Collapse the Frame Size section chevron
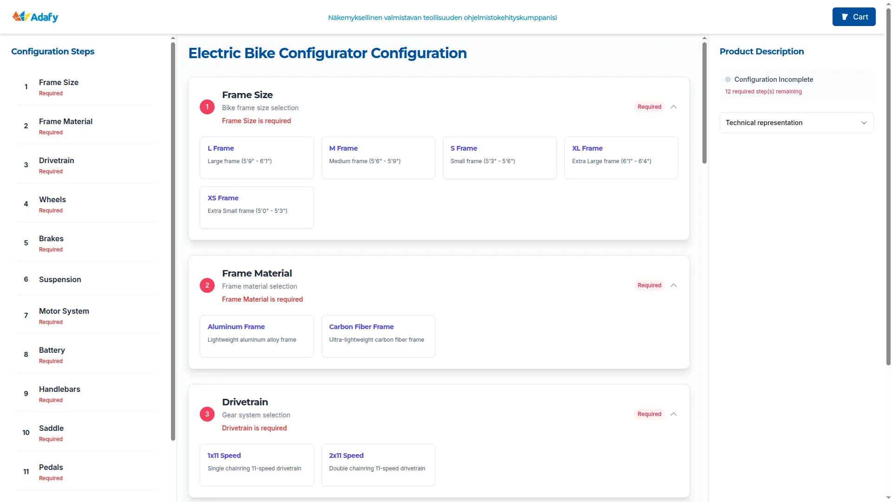The width and height of the screenshot is (892, 502). coord(674,107)
